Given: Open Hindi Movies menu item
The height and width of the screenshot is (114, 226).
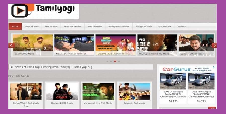Looking at the screenshot, I should [x=95, y=26].
